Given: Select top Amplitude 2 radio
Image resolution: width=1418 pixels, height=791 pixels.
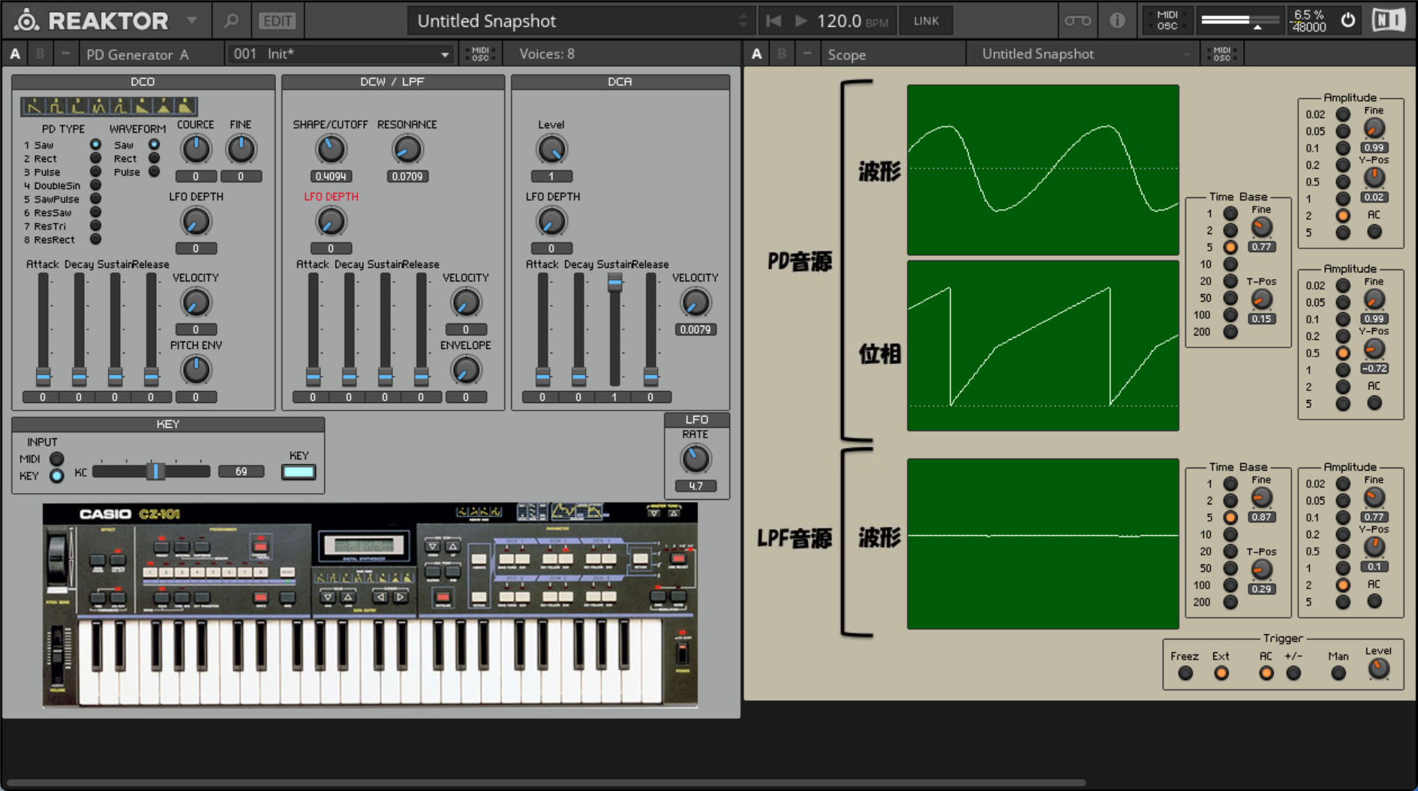Looking at the screenshot, I should 1343,215.
